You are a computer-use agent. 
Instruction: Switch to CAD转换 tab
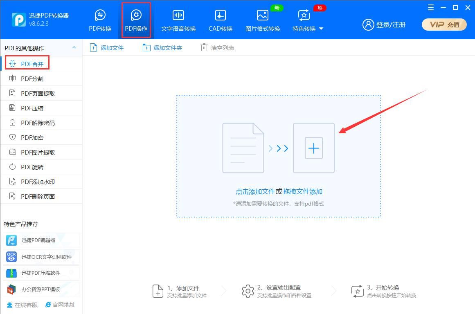(x=220, y=20)
